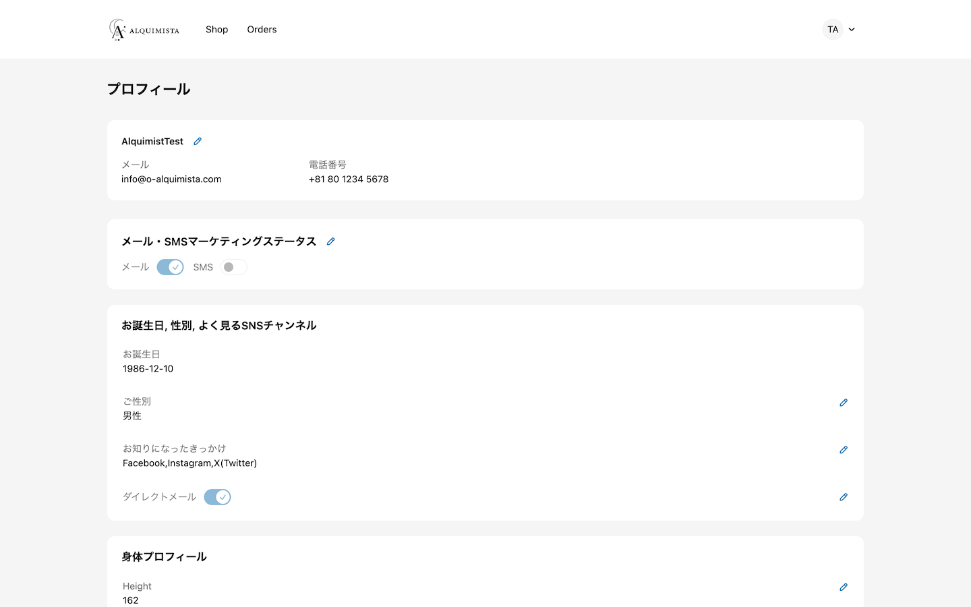
Task: Edit the gender field pencil icon
Action: point(843,403)
